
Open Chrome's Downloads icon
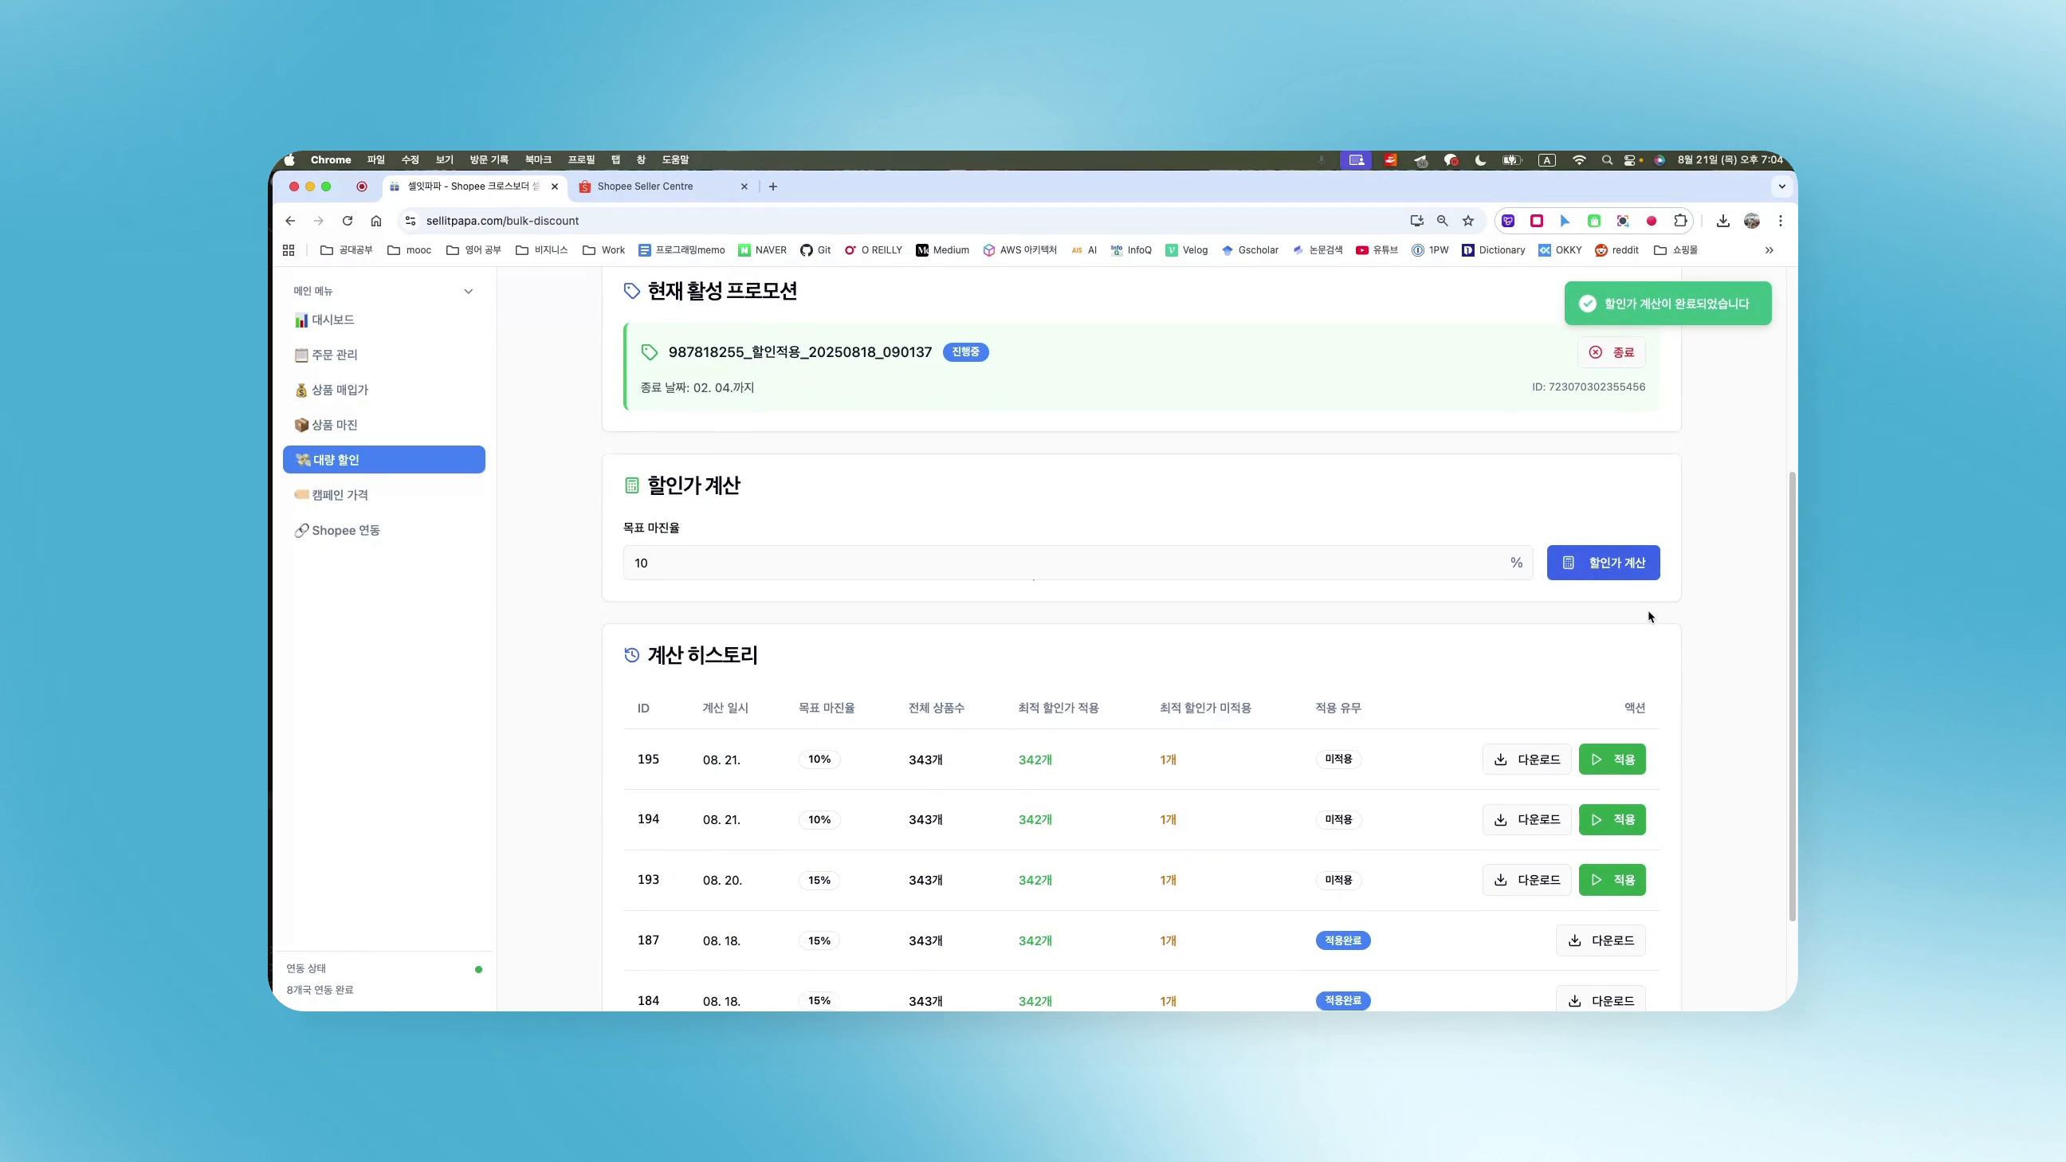click(x=1722, y=221)
